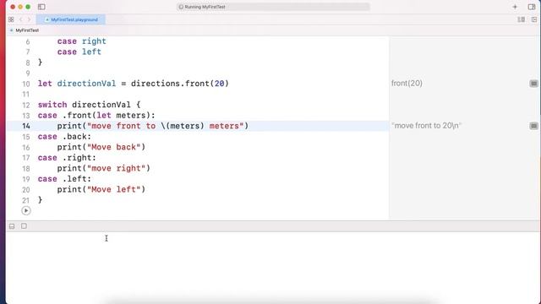Viewport: 541px width, 304px height.
Task: Click the front(20) result text in sidebar
Action: pos(407,84)
